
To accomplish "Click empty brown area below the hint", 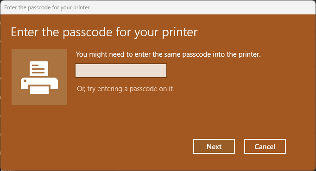I will (125, 115).
